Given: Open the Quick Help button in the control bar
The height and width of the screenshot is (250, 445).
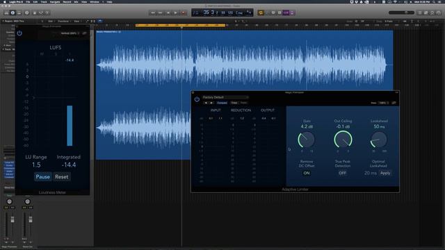Looking at the screenshot, I should click(x=27, y=12).
